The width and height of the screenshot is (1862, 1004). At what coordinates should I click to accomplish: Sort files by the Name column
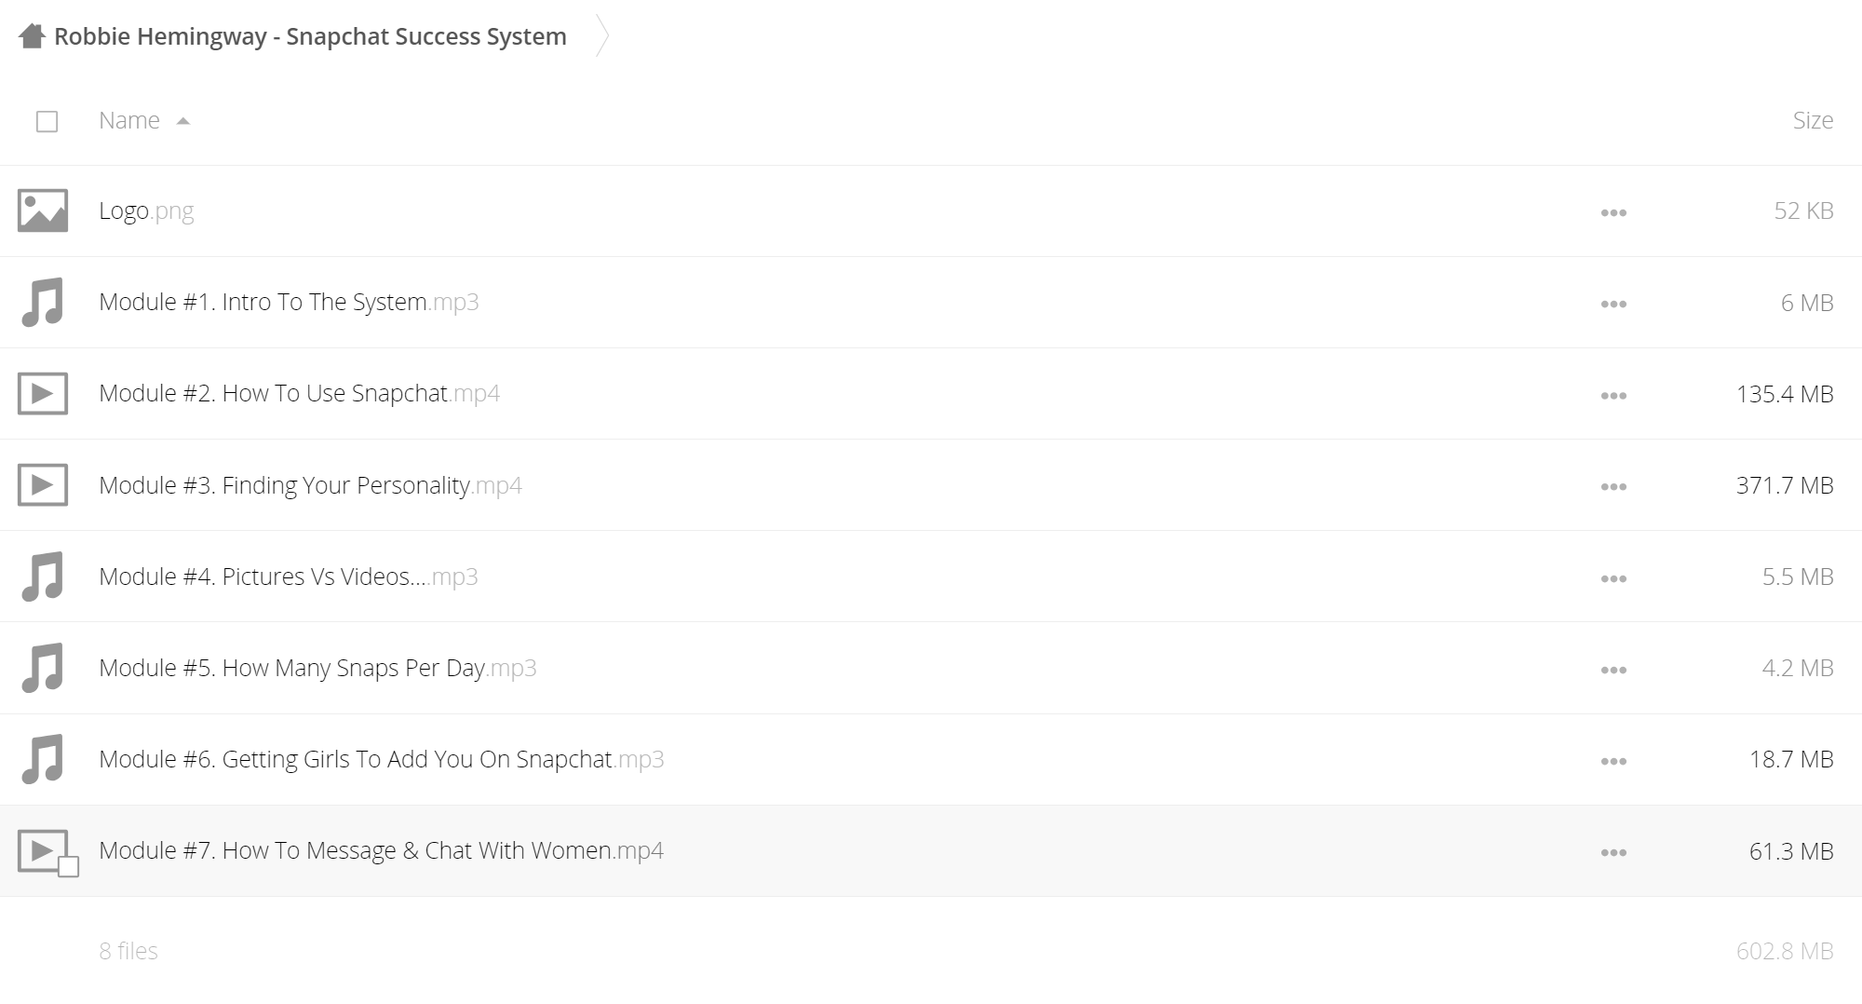[x=129, y=120]
